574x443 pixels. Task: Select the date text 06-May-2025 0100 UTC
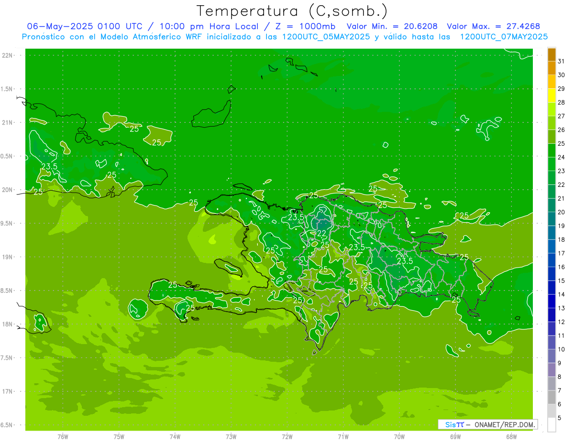point(85,26)
